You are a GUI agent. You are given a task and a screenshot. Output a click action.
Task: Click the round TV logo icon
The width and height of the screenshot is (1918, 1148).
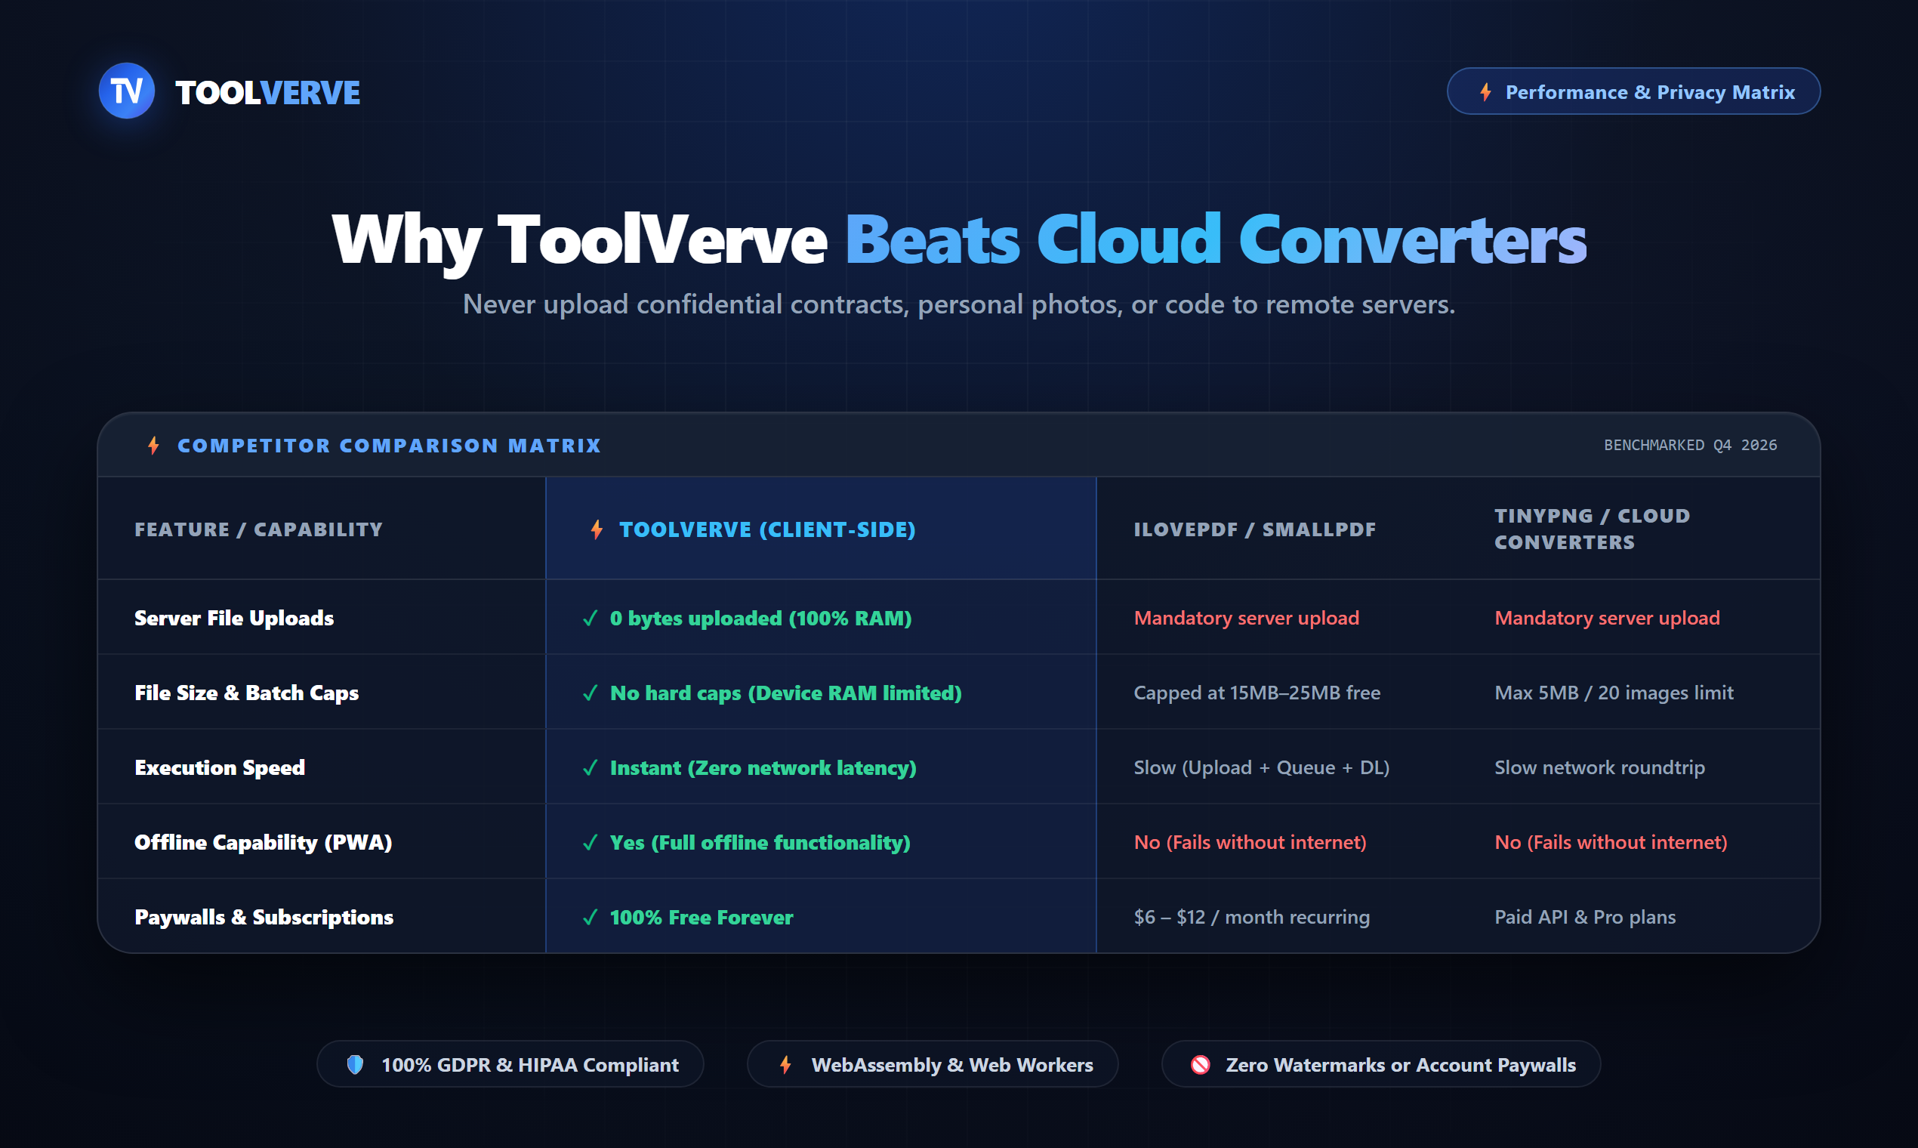pyautogui.click(x=127, y=91)
